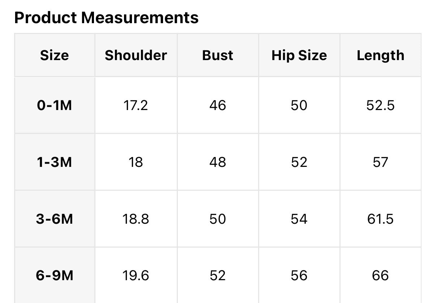Select the 1-3M size row label
Viewport: 436px width, 303px height.
pyautogui.click(x=54, y=162)
